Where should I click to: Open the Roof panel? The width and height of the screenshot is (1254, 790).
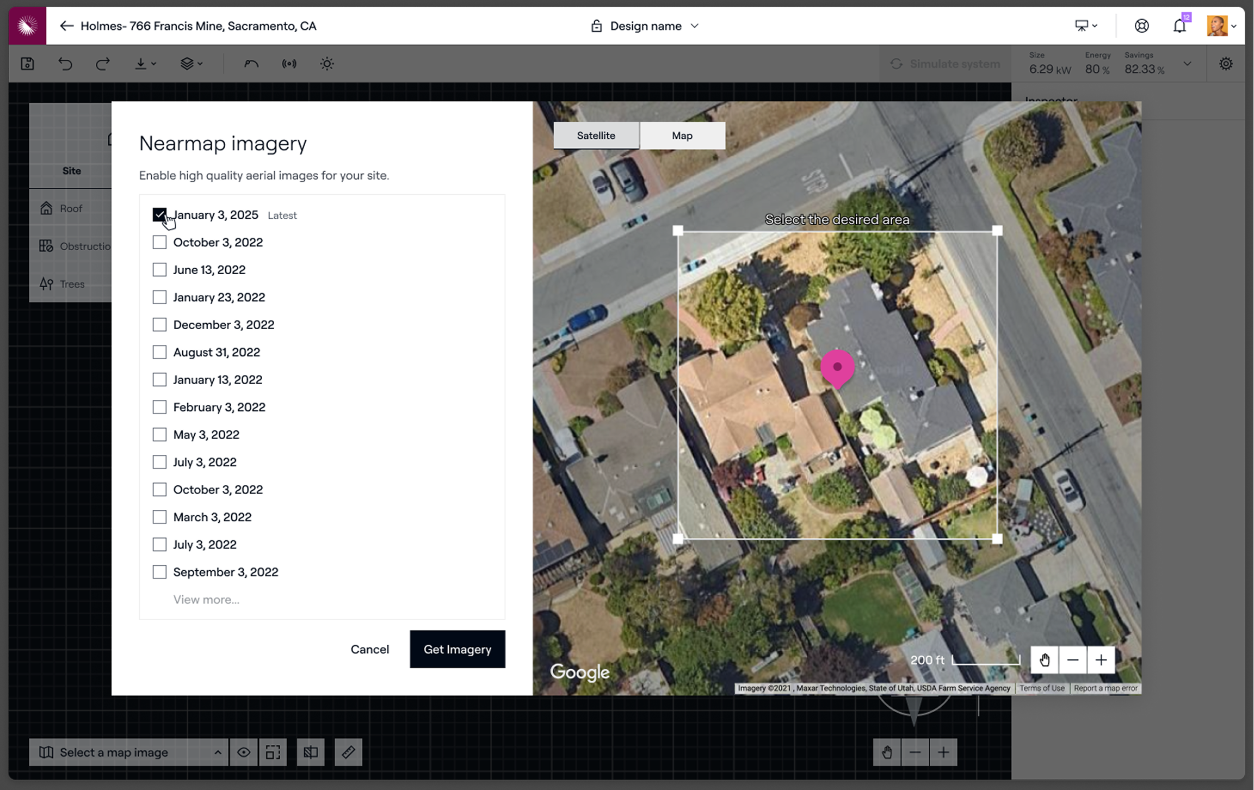pyautogui.click(x=70, y=208)
